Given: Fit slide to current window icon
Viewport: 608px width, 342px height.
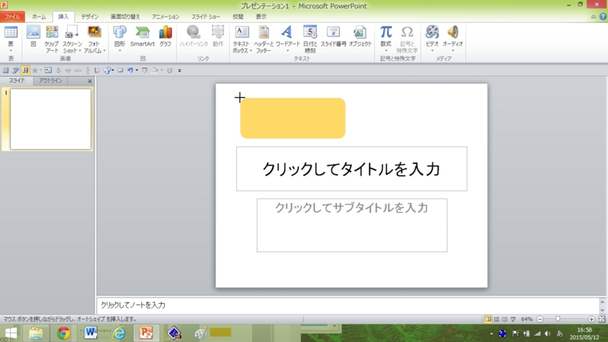Looking at the screenshot, I should click(601, 319).
